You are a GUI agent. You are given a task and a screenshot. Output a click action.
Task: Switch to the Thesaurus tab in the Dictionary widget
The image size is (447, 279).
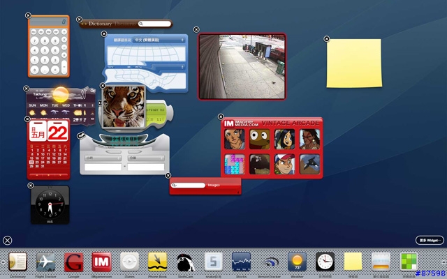pos(126,24)
